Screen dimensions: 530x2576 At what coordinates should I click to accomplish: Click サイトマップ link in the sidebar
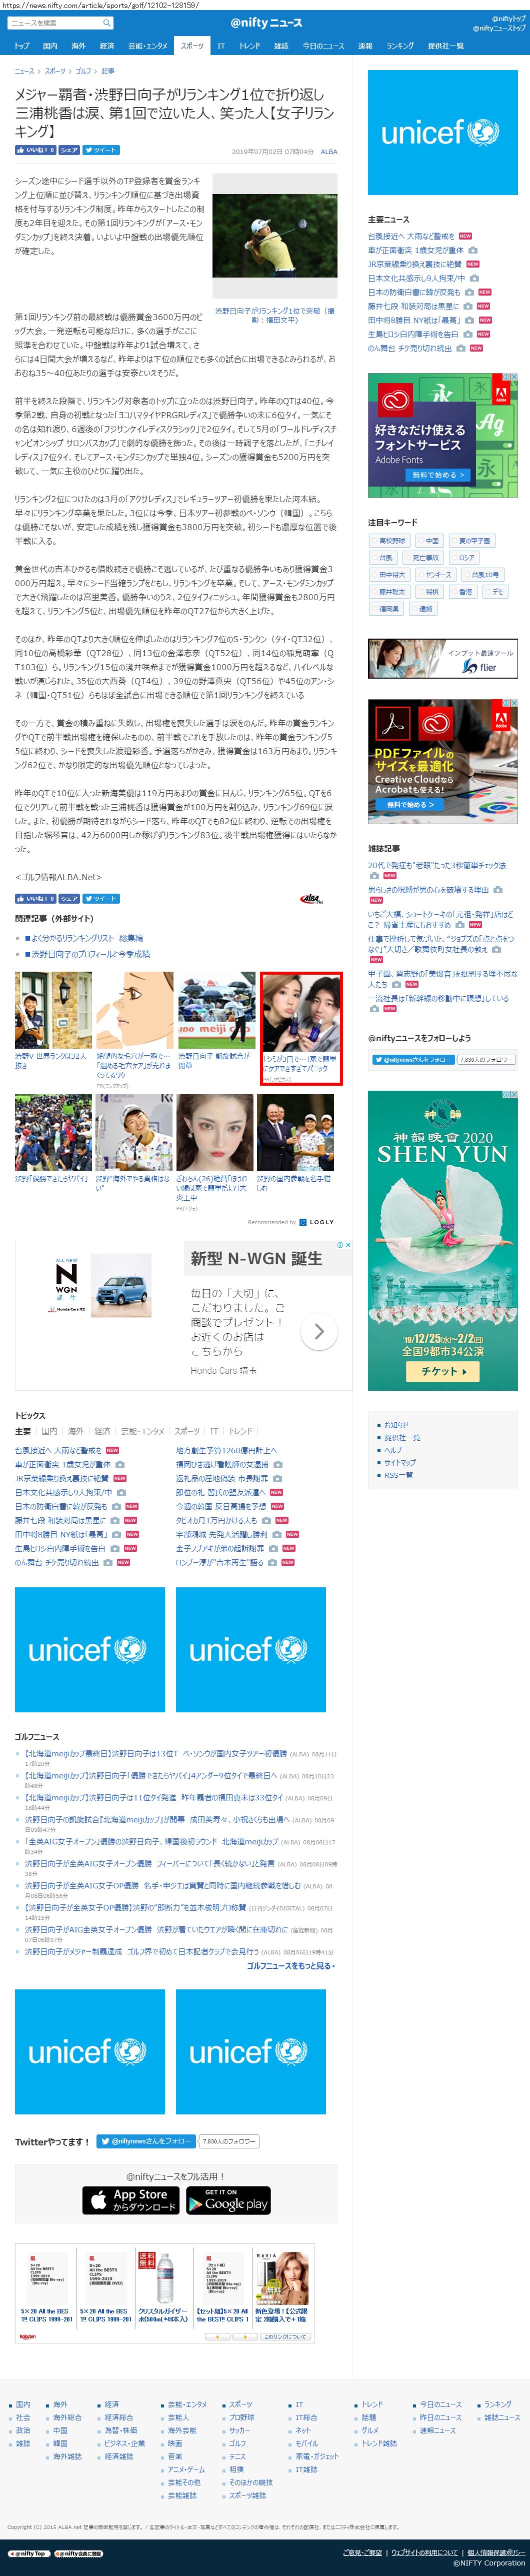tap(400, 1462)
